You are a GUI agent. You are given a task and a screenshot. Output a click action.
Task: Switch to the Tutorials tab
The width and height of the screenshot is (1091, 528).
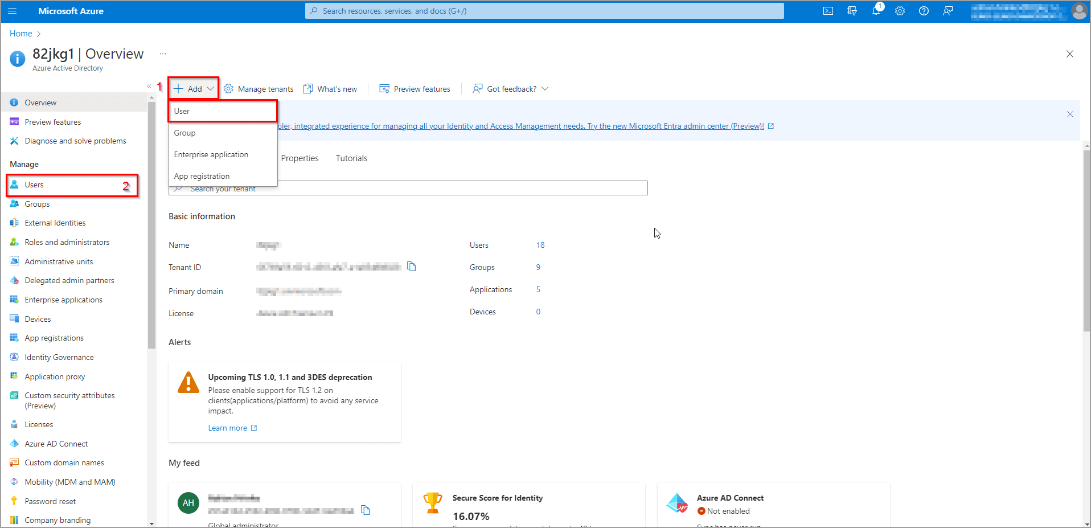click(x=351, y=158)
